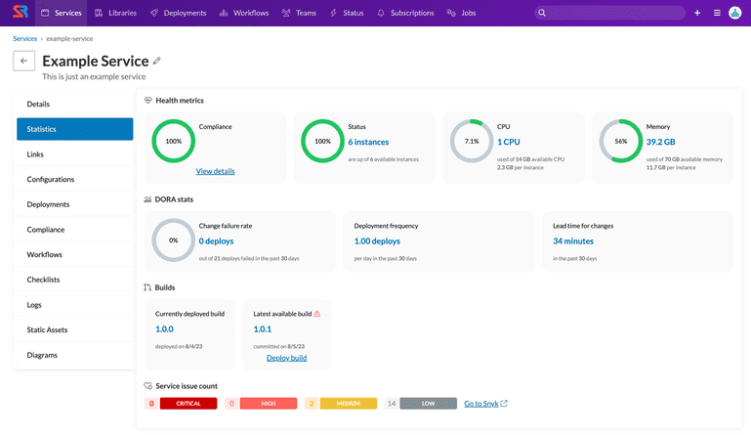Click the Deploy build link
The width and height of the screenshot is (751, 435).
286,358
